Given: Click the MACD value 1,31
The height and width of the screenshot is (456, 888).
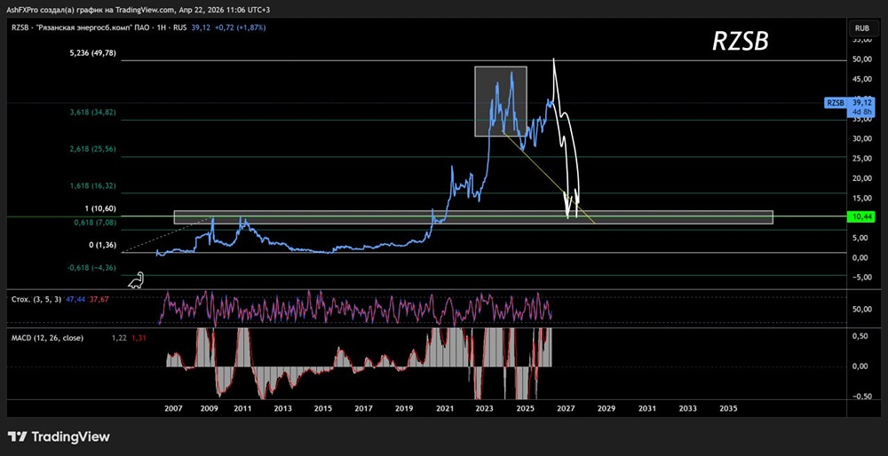Looking at the screenshot, I should click(138, 338).
